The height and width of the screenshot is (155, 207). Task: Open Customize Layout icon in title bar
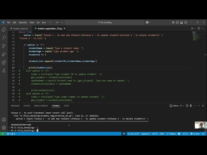173,22
